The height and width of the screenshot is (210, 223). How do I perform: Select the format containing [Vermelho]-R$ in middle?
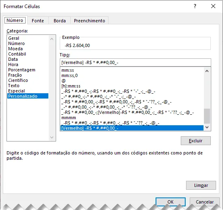coord(132,112)
